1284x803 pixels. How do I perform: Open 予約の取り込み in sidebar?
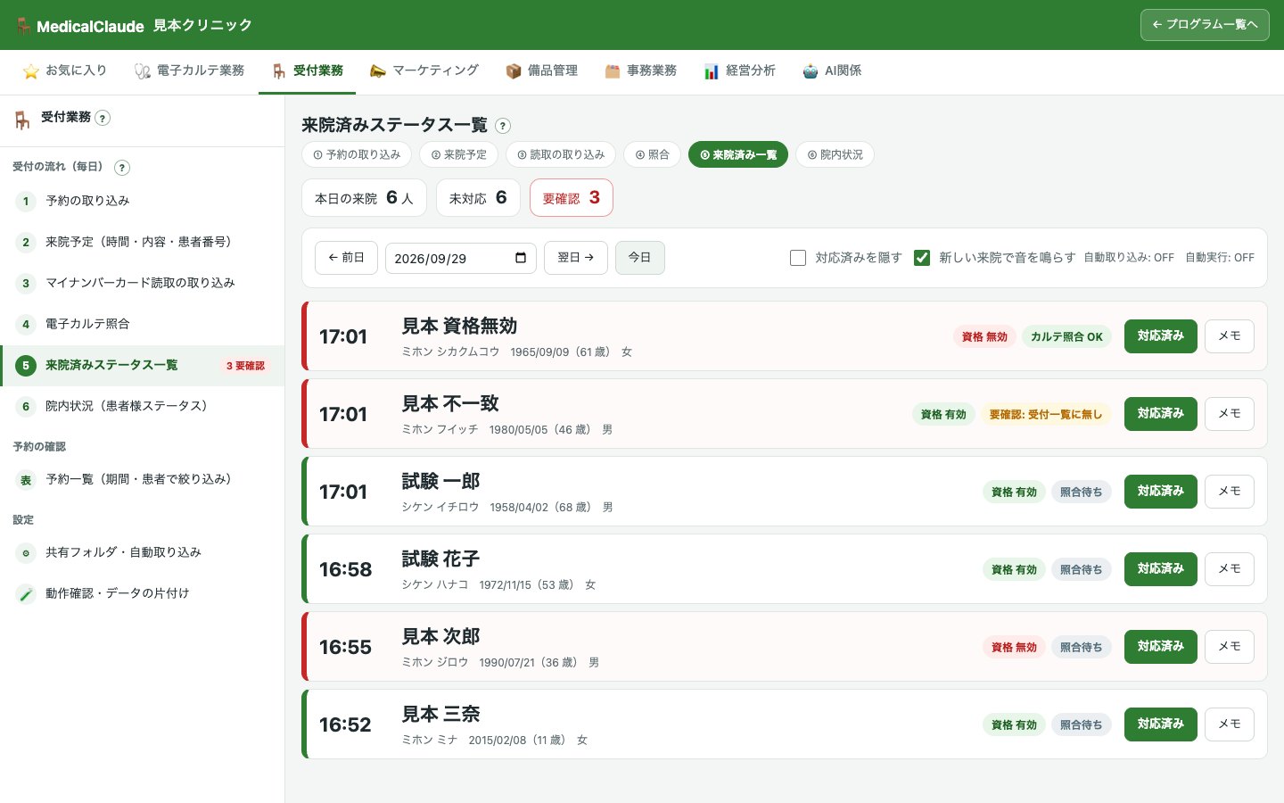click(x=143, y=202)
